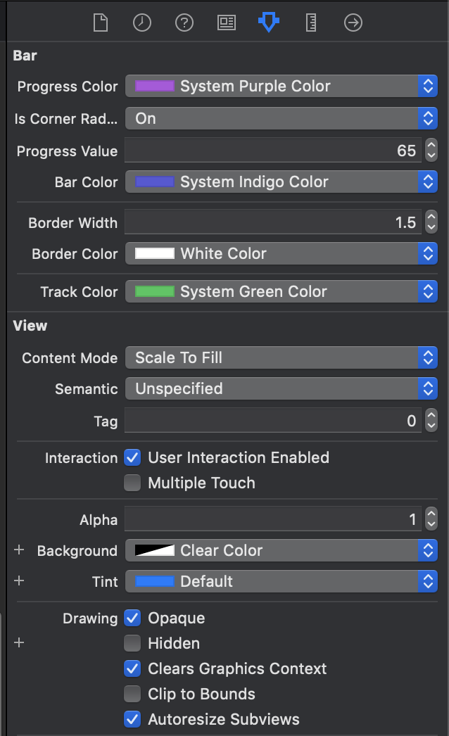
Task: Change Content Mode from Scale To Fill
Action: [282, 357]
